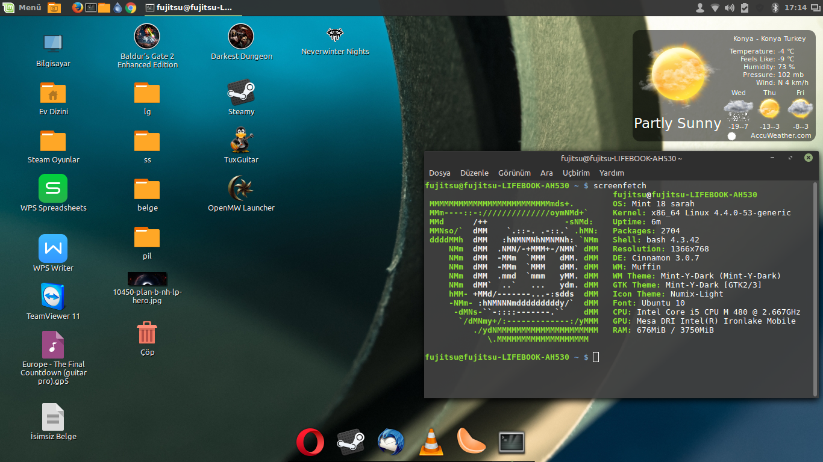The image size is (823, 462).
Task: Launch Firefox from the top panel
Action: tap(78, 8)
